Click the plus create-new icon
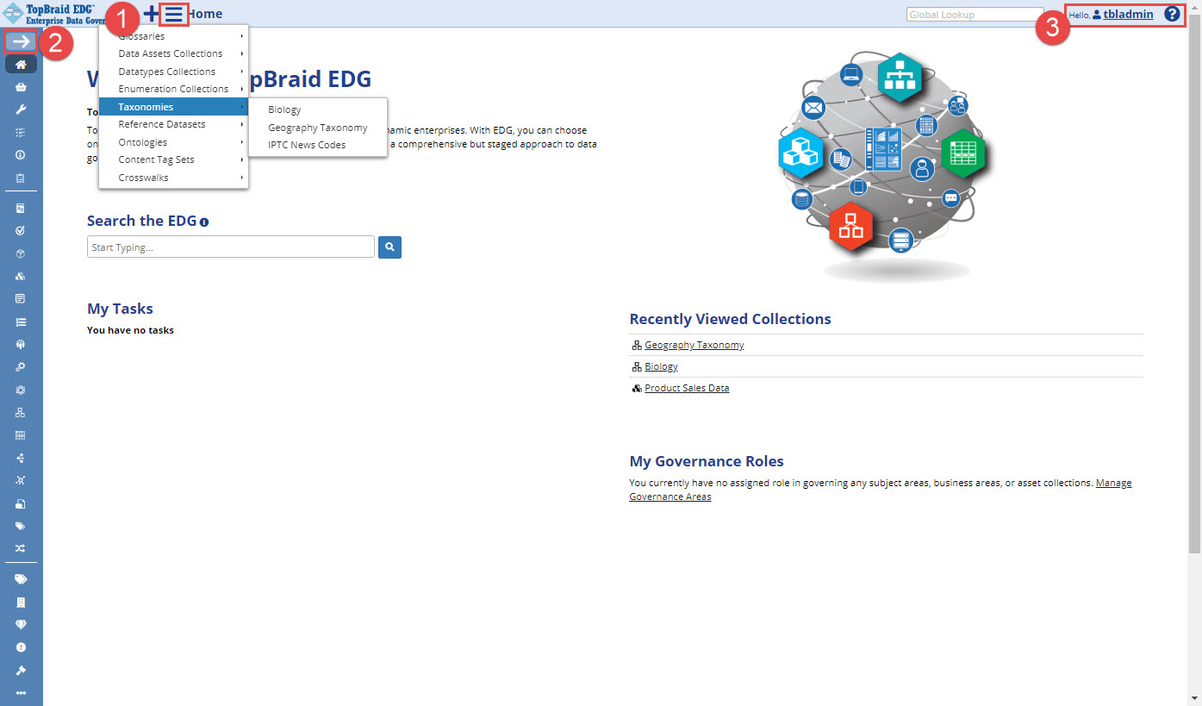Image resolution: width=1202 pixels, height=706 pixels. point(151,14)
